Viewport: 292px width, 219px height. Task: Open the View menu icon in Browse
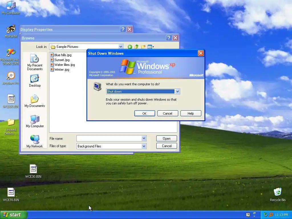click(x=151, y=47)
